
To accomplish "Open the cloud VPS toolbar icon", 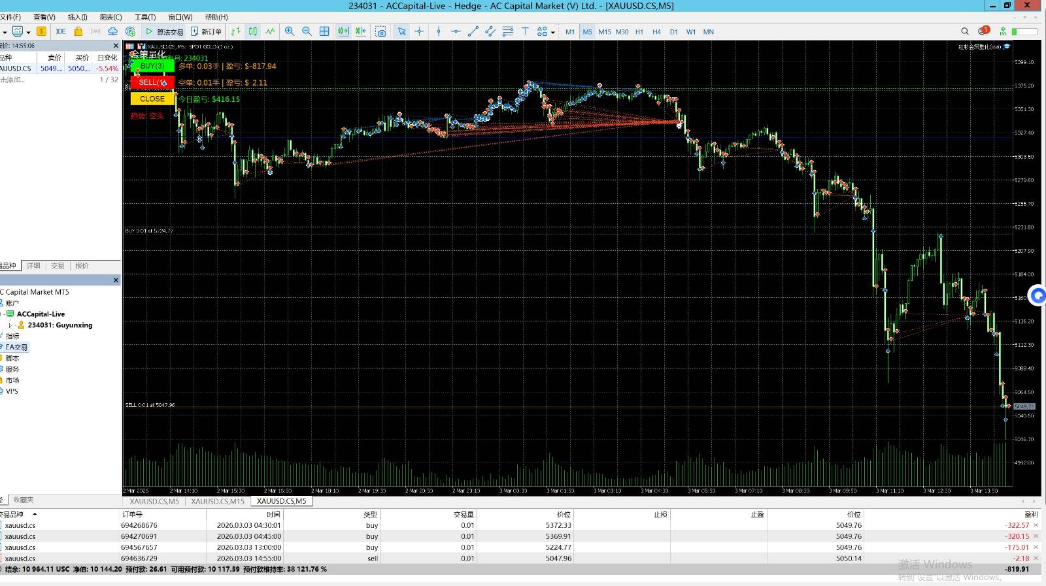I will tap(112, 31).
